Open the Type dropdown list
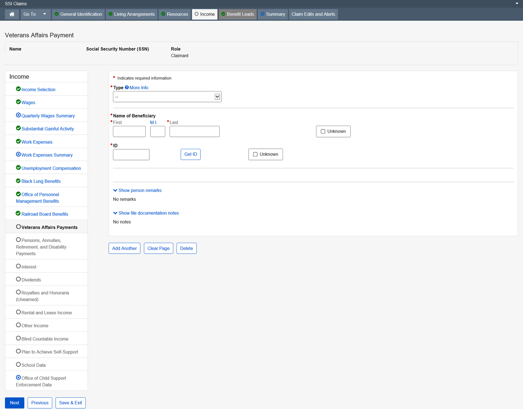523x409 pixels. 167,97
